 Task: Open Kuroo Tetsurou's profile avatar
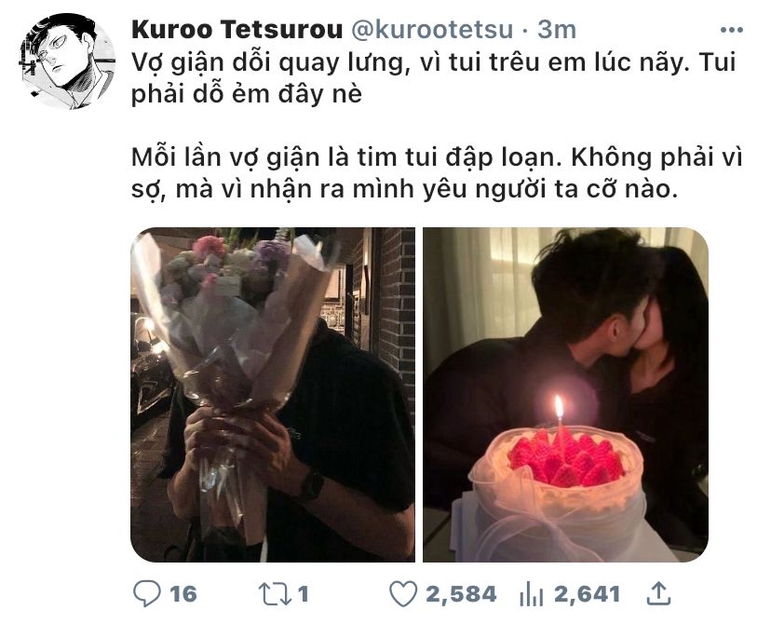point(68,61)
